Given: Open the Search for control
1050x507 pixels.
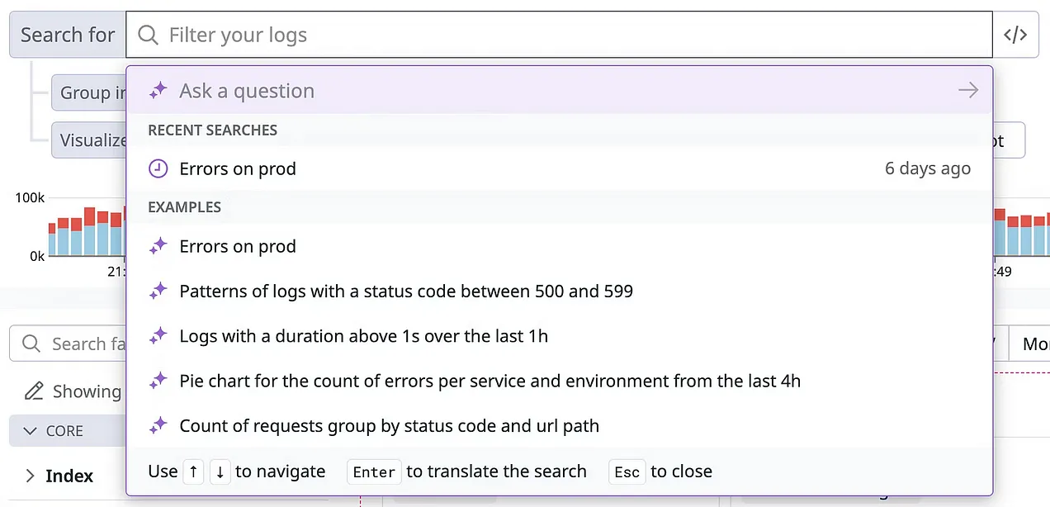Looking at the screenshot, I should pos(66,34).
